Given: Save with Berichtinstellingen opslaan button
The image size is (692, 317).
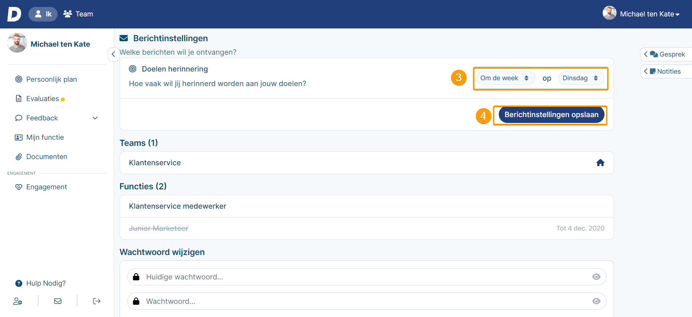Looking at the screenshot, I should coord(551,115).
